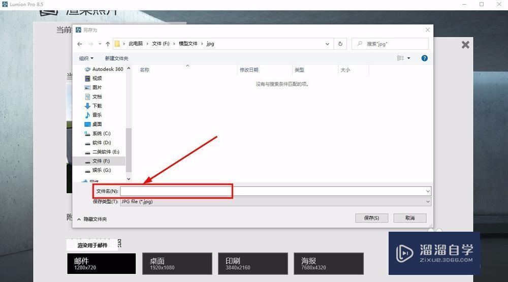Go up one folder level arrow
Viewport: 508px width, 282px height.
(x=108, y=44)
